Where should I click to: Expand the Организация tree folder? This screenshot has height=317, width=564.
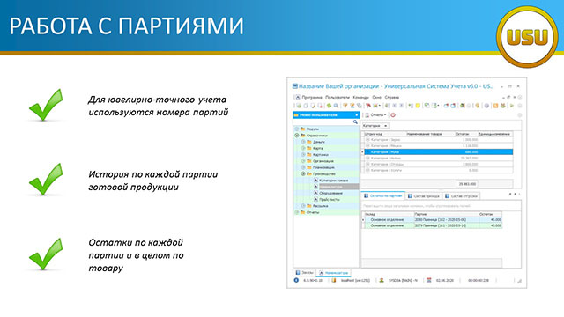tap(303, 161)
